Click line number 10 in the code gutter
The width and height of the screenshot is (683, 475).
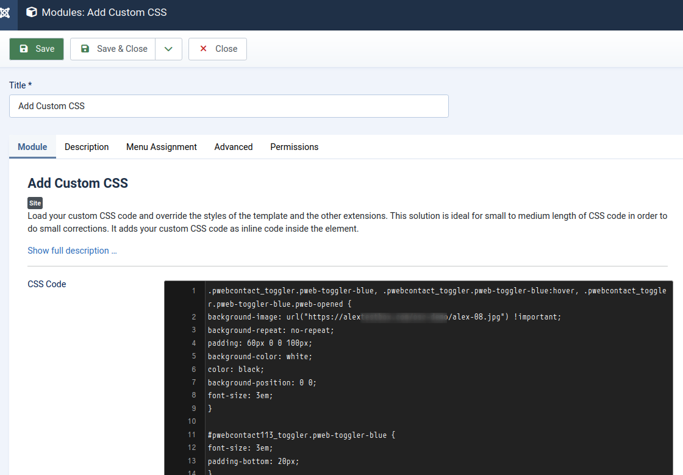(x=192, y=421)
